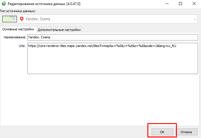Switch to Дополнительные настройки tab
The height and width of the screenshot is (138, 201).
click(59, 30)
